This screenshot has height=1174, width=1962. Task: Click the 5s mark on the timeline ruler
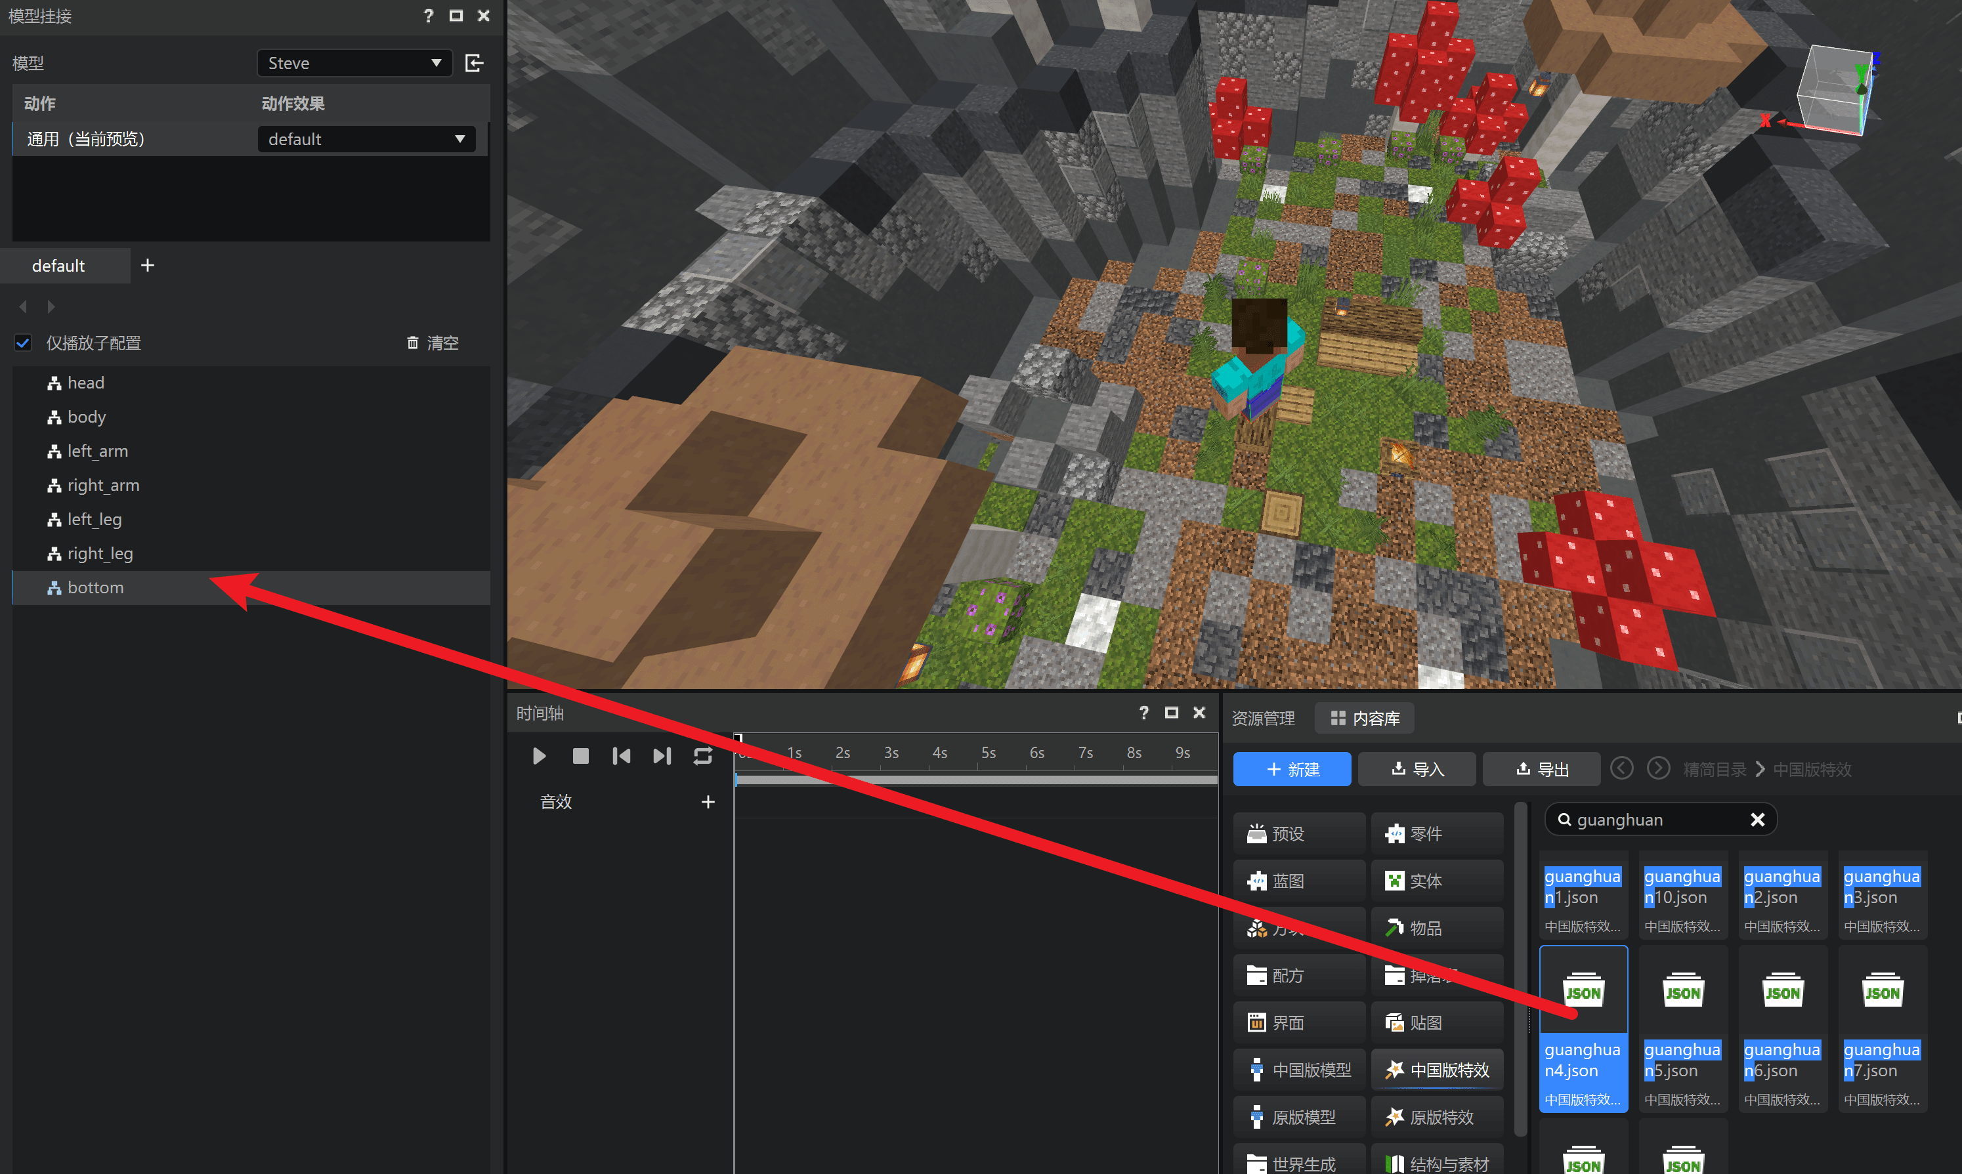coord(988,753)
